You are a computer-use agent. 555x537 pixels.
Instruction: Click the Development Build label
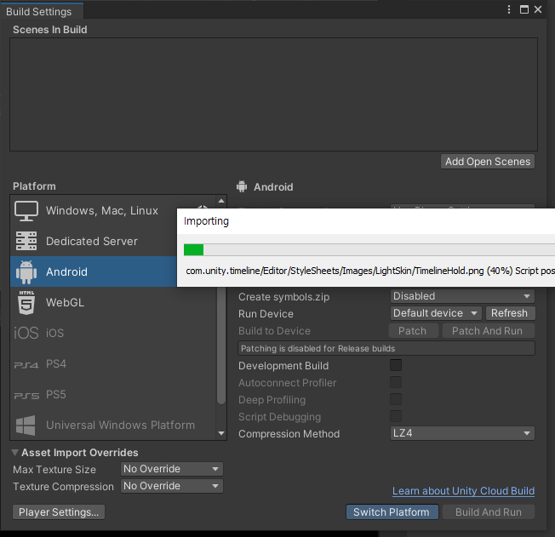coord(283,366)
